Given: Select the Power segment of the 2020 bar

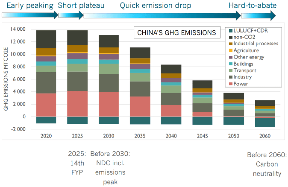Looking at the screenshot, I should tap(46, 105).
